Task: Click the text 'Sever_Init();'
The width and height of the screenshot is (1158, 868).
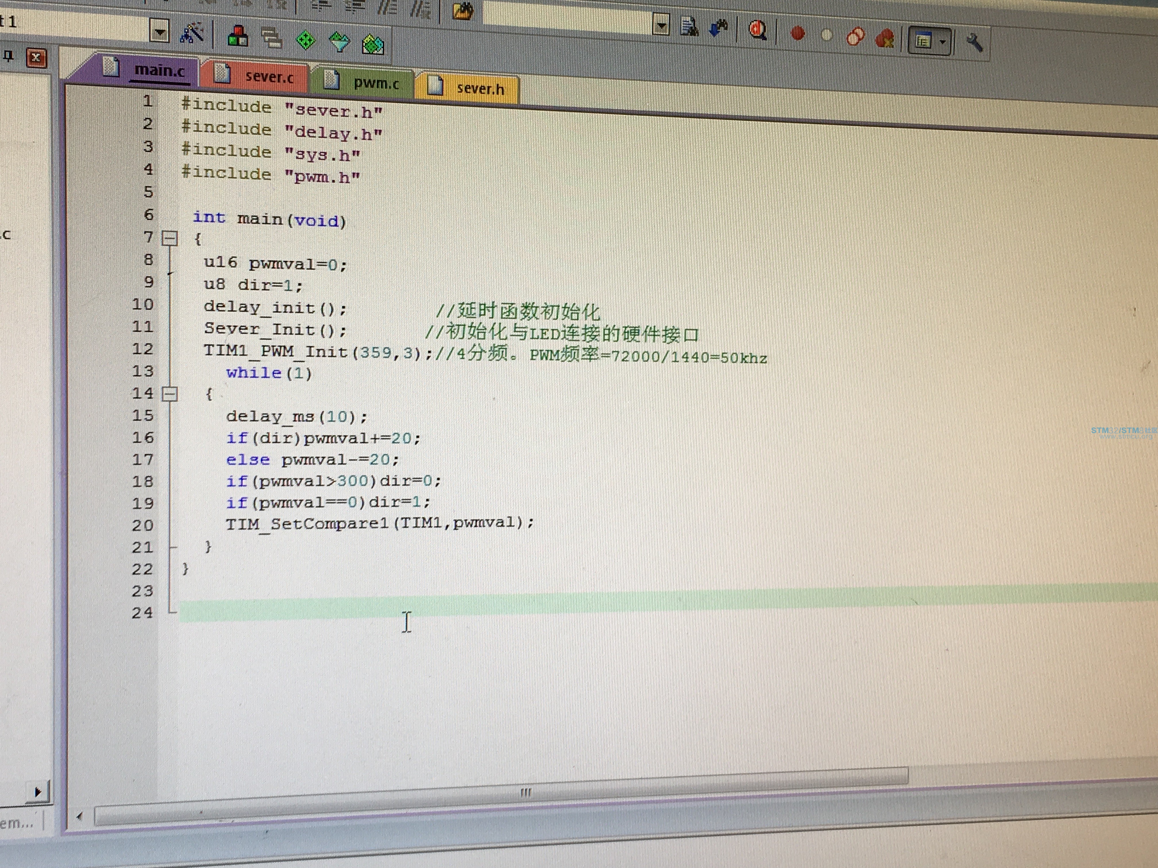Action: (275, 330)
